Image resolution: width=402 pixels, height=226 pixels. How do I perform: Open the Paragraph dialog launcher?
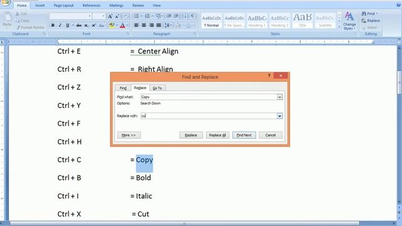pos(195,34)
